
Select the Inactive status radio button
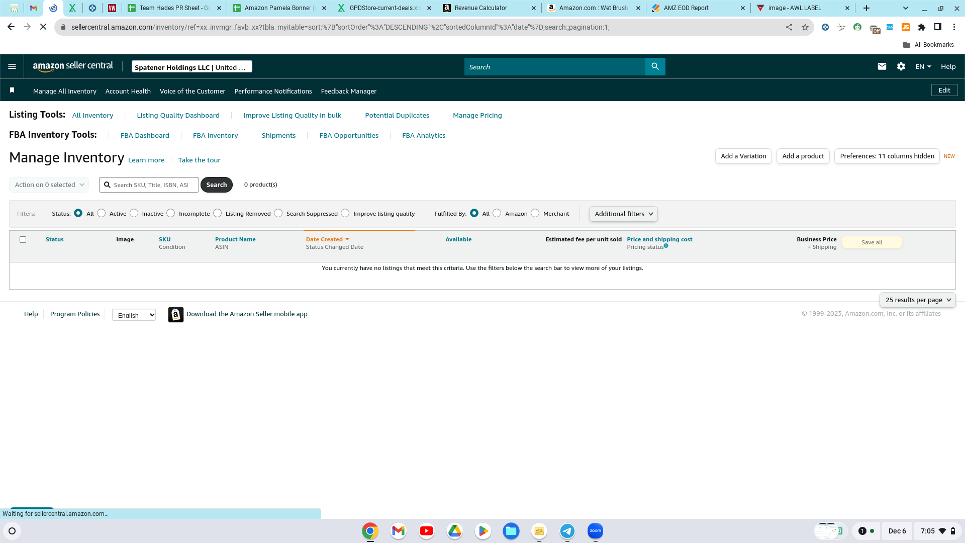[x=134, y=213]
